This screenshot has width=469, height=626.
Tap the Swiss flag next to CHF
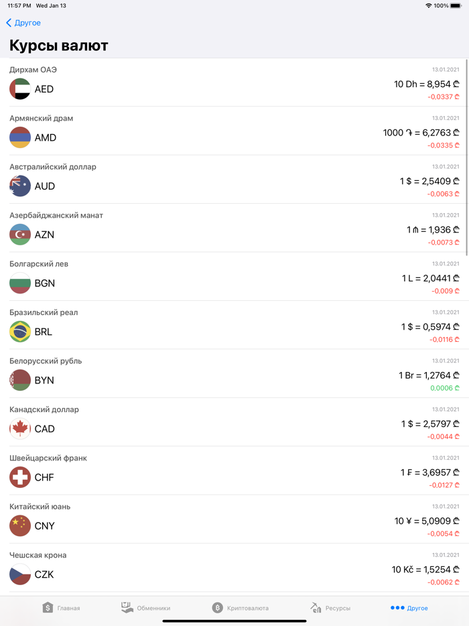point(19,477)
